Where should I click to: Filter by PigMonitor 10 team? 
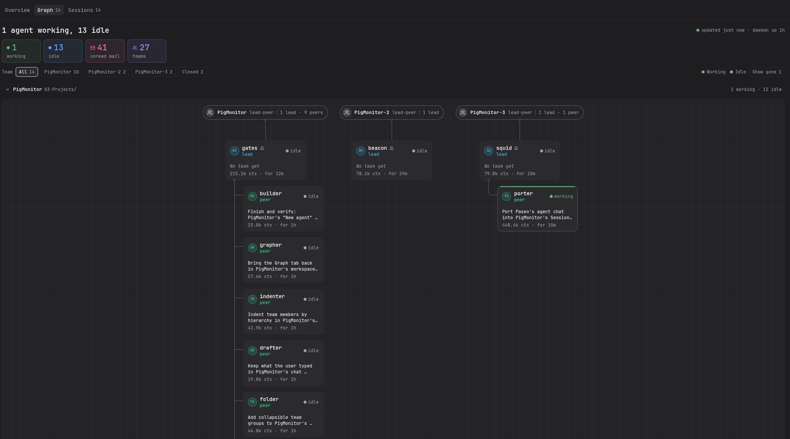(62, 72)
